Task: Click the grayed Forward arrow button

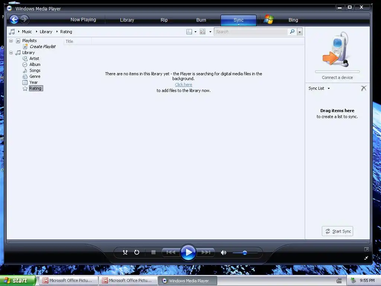Action: [x=24, y=19]
